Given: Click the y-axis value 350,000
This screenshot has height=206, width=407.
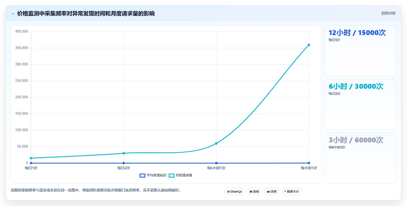Looking at the screenshot, I should coord(22,48).
